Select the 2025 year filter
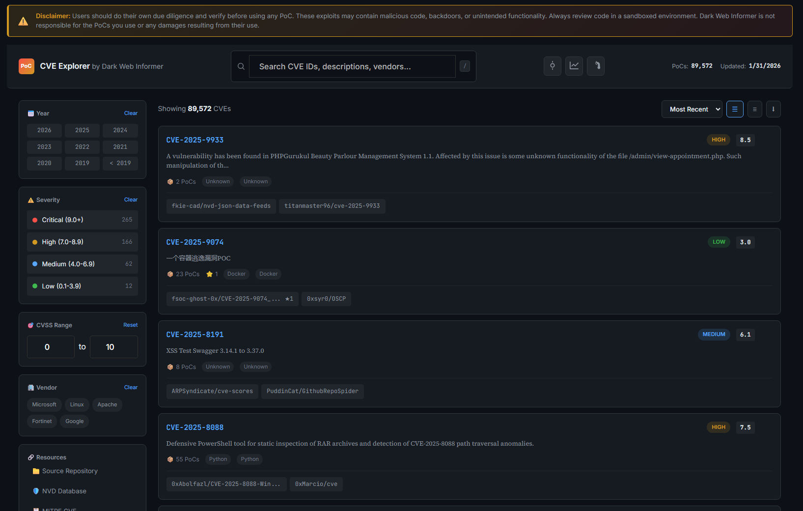The height and width of the screenshot is (511, 803). 82,130
